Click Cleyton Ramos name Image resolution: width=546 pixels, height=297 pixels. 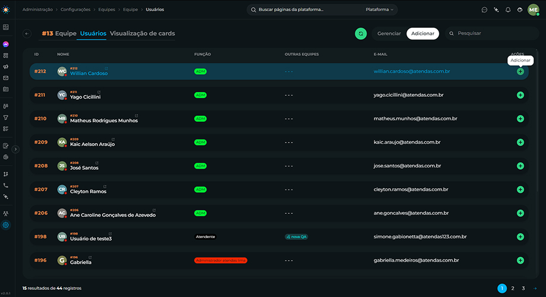click(x=88, y=191)
